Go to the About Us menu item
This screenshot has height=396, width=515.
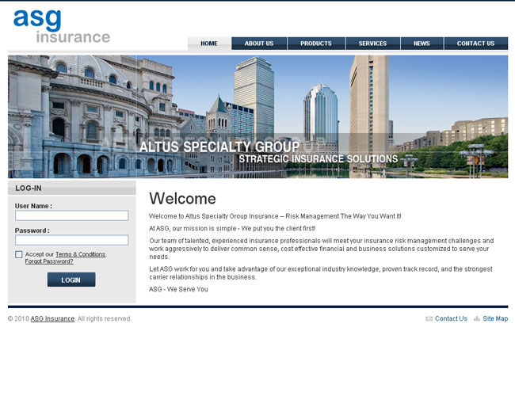point(259,44)
